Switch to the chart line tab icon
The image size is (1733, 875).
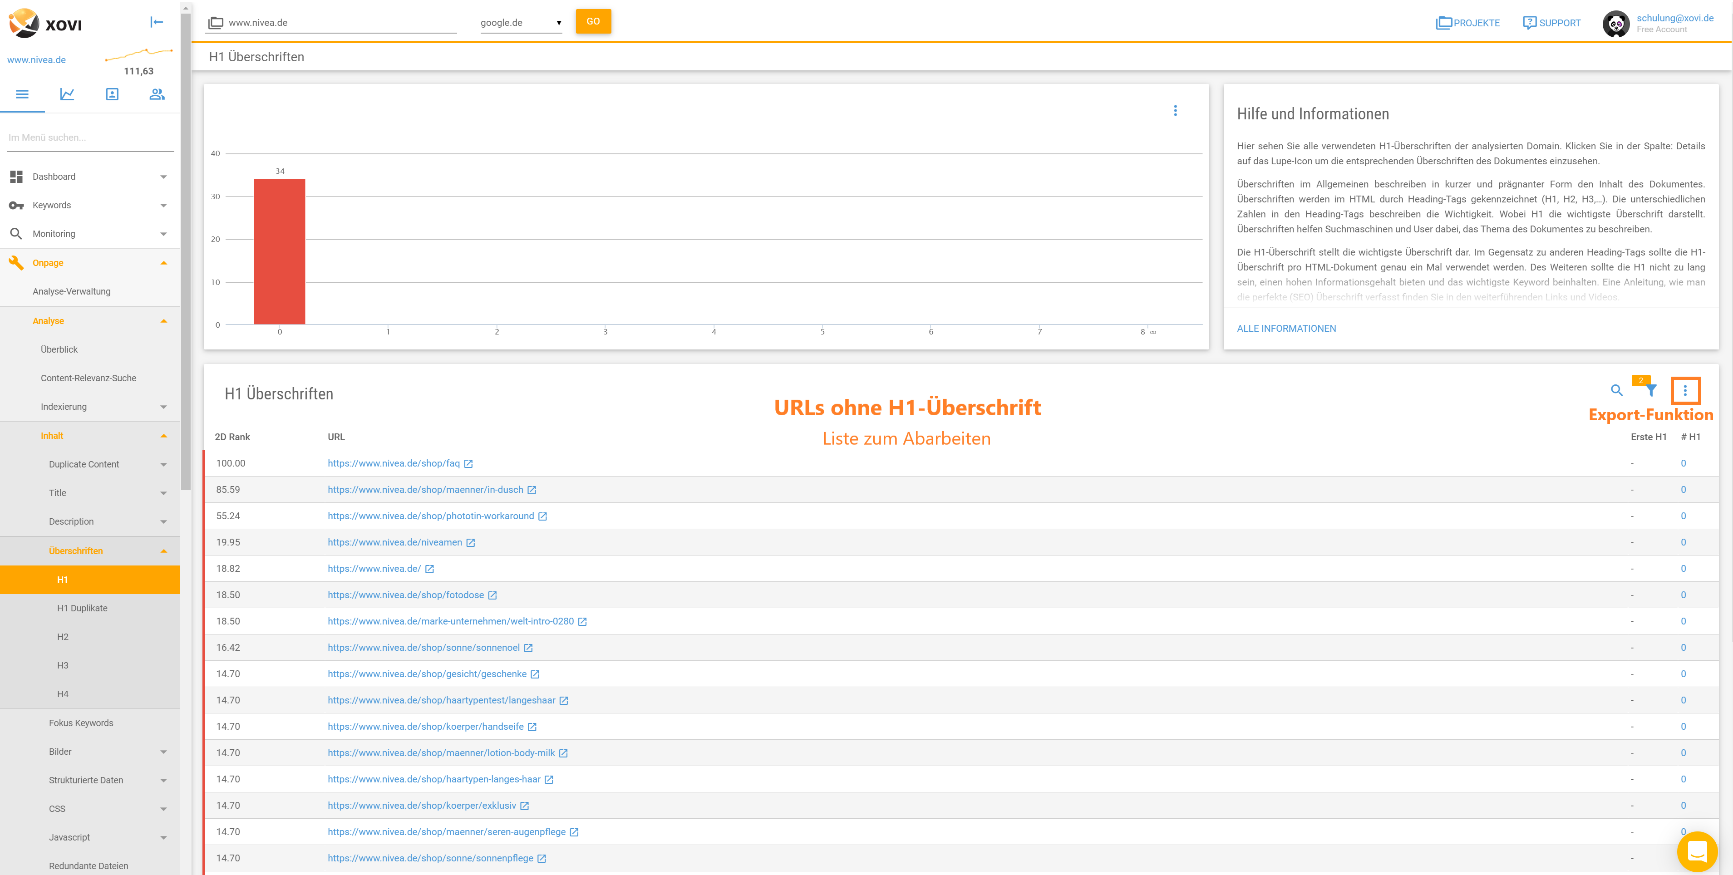pyautogui.click(x=67, y=94)
